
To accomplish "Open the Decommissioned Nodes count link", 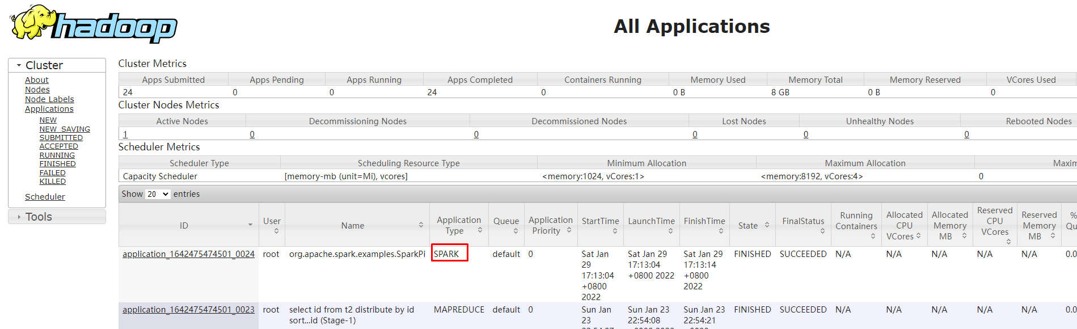I will (x=476, y=134).
